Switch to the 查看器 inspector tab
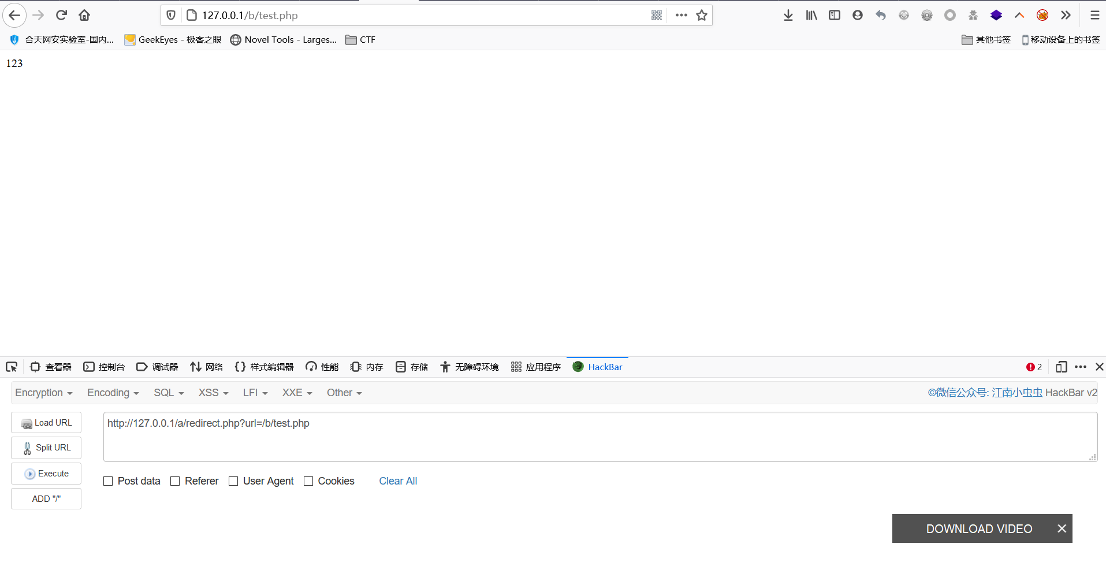This screenshot has width=1106, height=570. point(51,367)
